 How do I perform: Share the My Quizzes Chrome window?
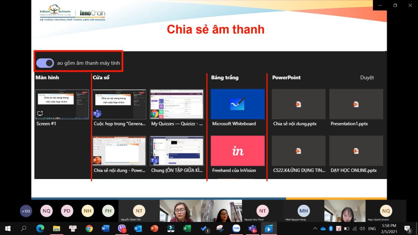click(176, 104)
